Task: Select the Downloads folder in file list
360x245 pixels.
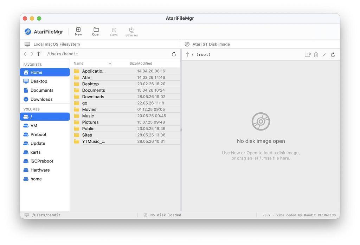Action: [126, 97]
